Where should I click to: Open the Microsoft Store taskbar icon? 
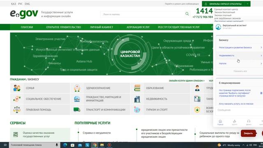coord(72,145)
